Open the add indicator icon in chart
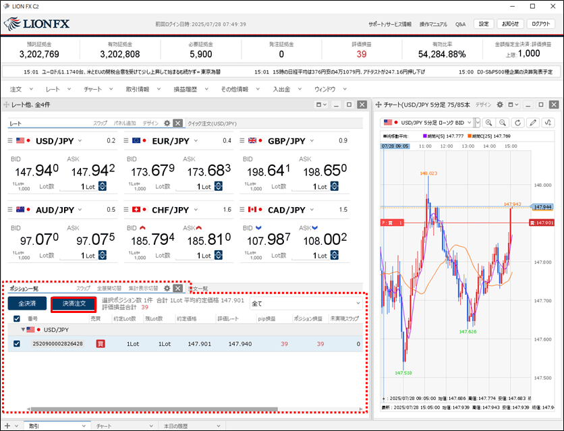The image size is (564, 431). click(548, 123)
